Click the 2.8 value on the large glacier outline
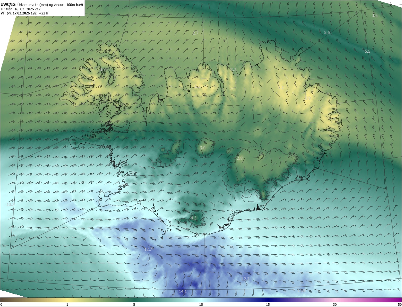This screenshot has height=307, width=402. (240, 159)
